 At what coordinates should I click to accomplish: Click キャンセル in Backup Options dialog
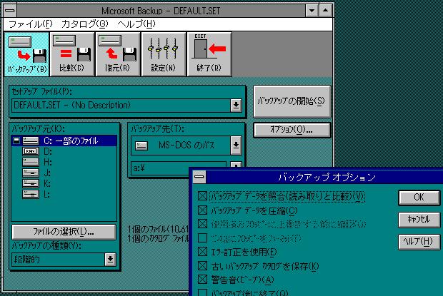[x=419, y=219]
